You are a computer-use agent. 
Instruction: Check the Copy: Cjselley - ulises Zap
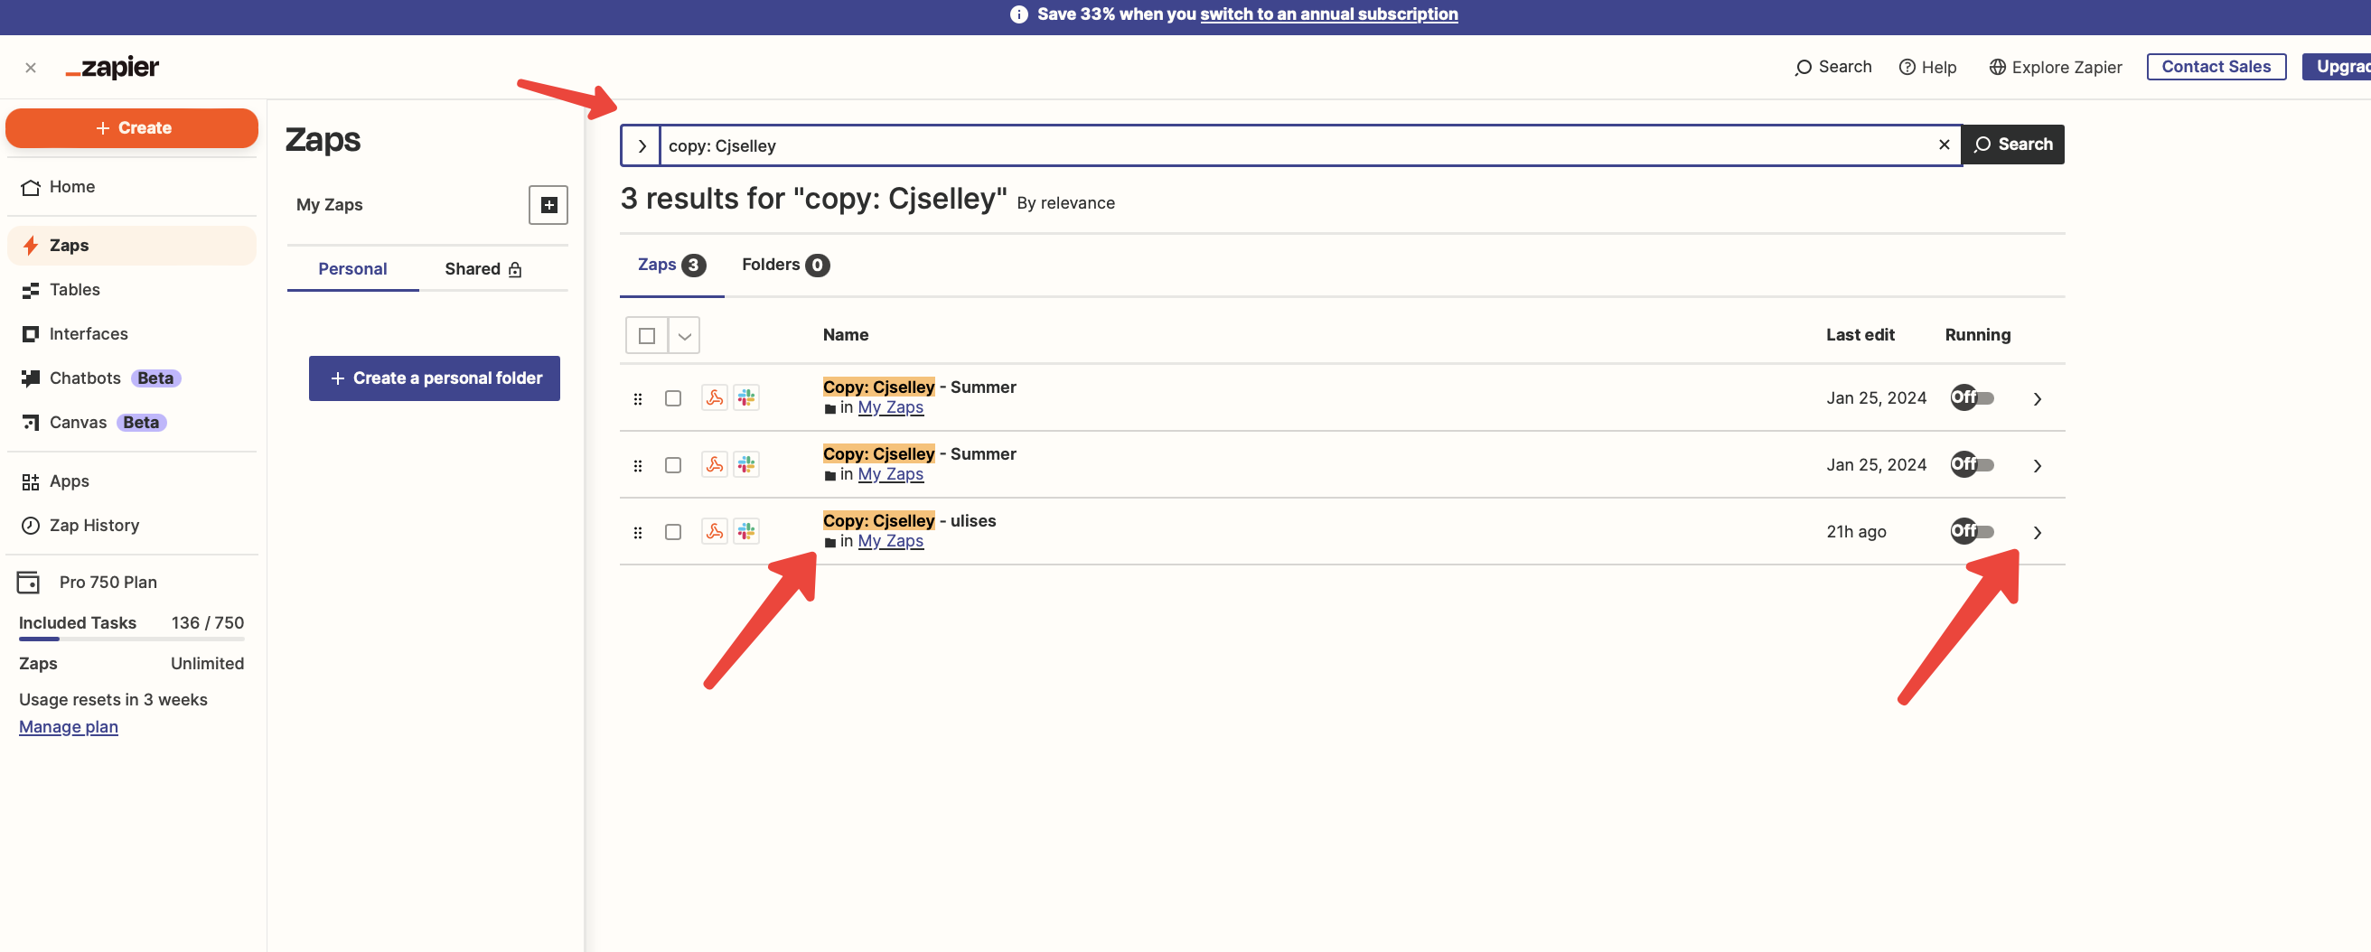tap(674, 533)
